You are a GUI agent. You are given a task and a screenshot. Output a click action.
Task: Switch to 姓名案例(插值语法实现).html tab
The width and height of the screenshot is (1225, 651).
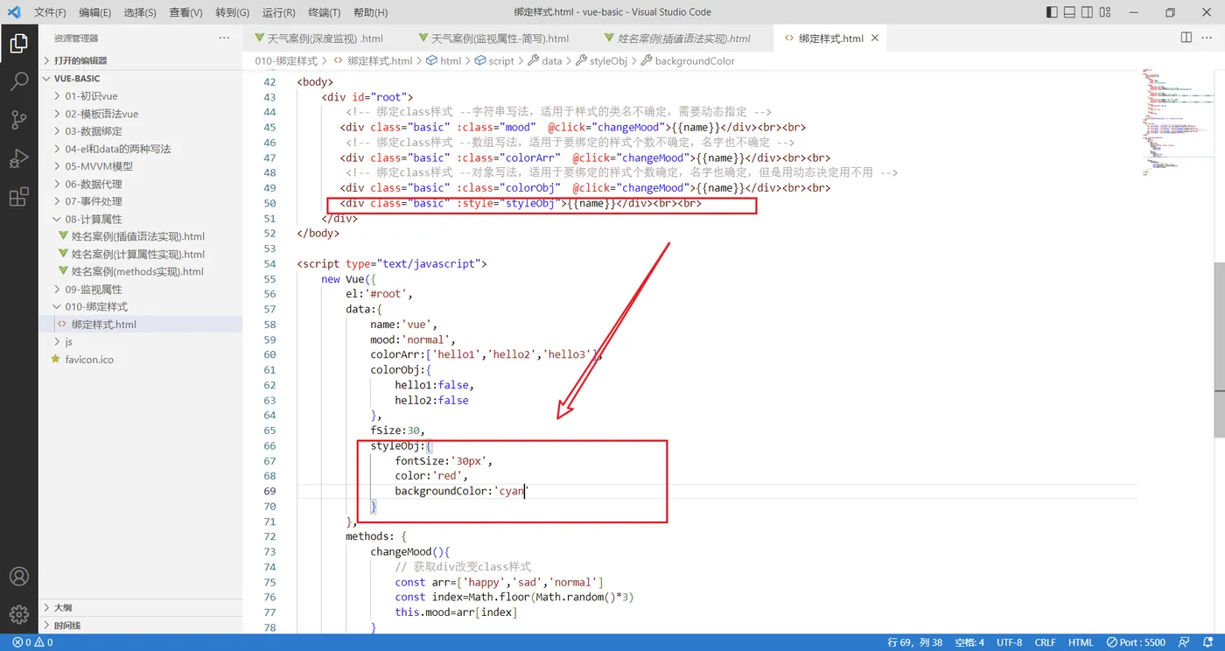(683, 38)
